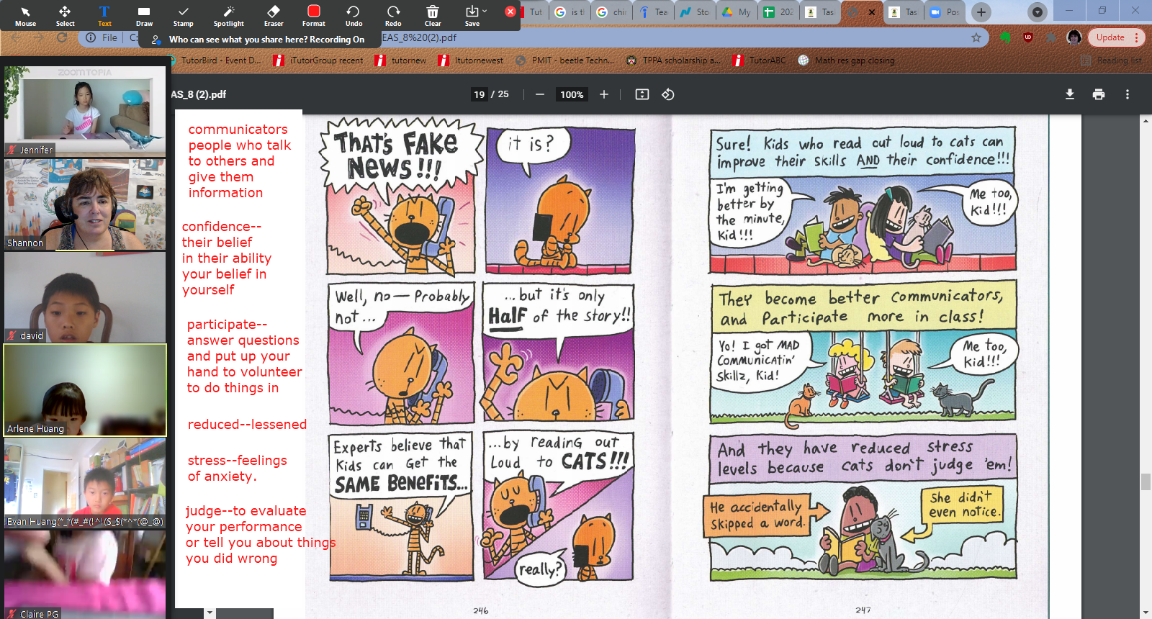Open the PDF viewer more-actions menu
This screenshot has height=619, width=1152.
(x=1128, y=94)
